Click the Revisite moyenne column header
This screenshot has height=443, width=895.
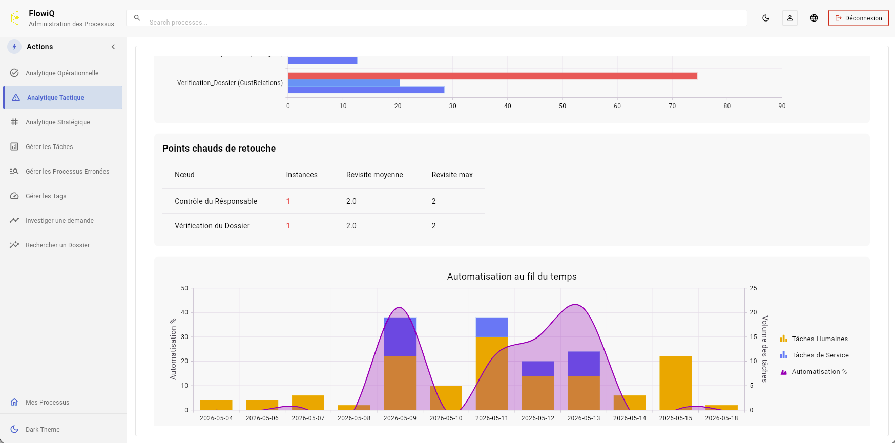374,175
